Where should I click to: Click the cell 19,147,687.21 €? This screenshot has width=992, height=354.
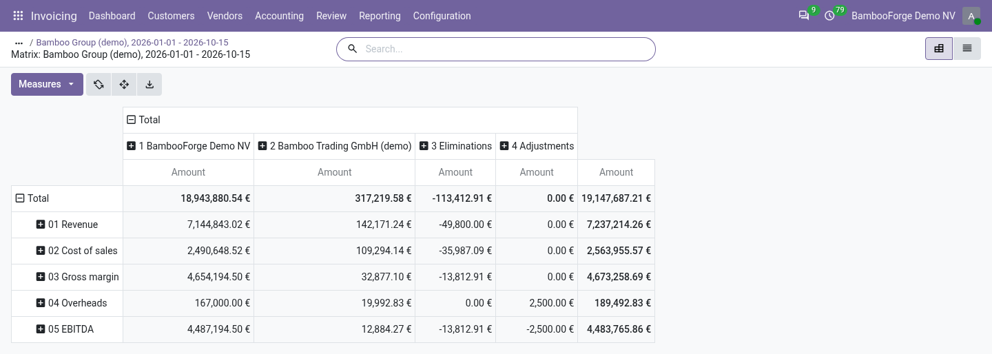[616, 198]
